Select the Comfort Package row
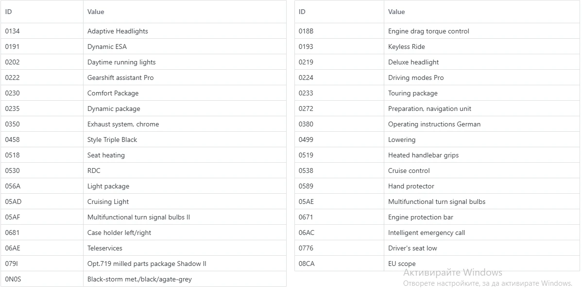The height and width of the screenshot is (295, 582). [113, 93]
